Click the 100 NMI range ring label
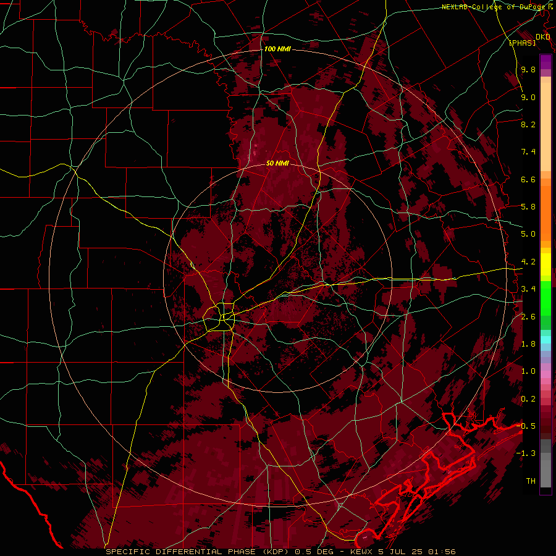556x556 pixels. tap(277, 49)
